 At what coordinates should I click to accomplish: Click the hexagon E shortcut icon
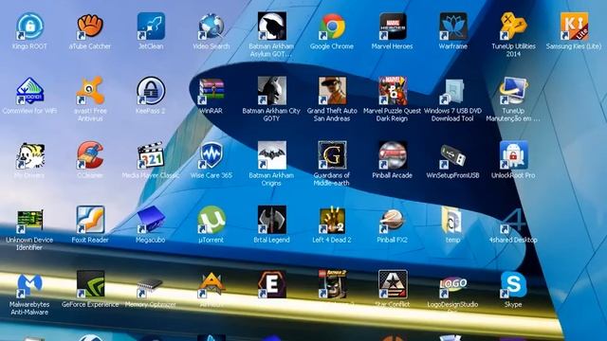272,284
